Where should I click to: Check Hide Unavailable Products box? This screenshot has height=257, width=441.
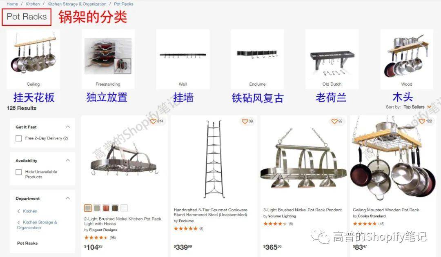pyautogui.click(x=18, y=172)
